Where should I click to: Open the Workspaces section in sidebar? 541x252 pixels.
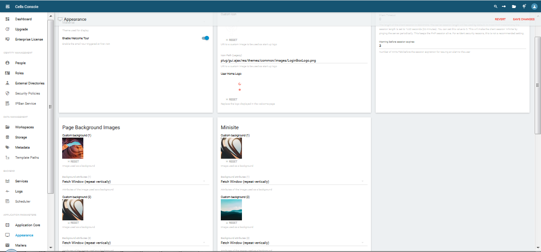(24, 127)
